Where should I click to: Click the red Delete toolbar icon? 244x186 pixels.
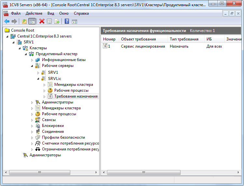[42, 21]
